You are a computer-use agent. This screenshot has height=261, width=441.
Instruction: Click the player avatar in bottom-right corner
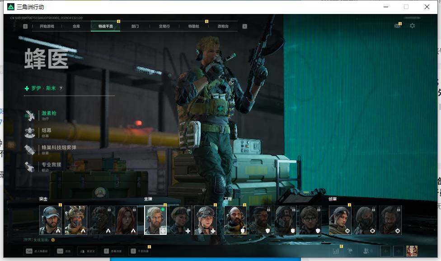(412, 251)
